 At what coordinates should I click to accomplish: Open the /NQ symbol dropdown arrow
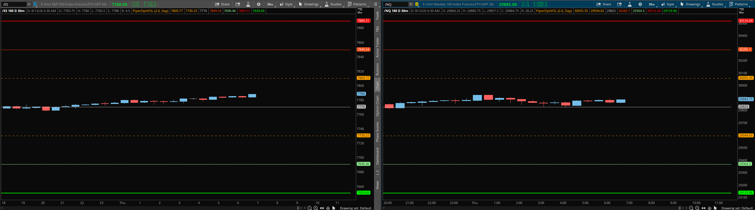click(411, 4)
